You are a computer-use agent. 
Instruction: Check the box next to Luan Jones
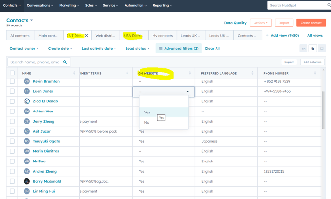click(x=13, y=91)
